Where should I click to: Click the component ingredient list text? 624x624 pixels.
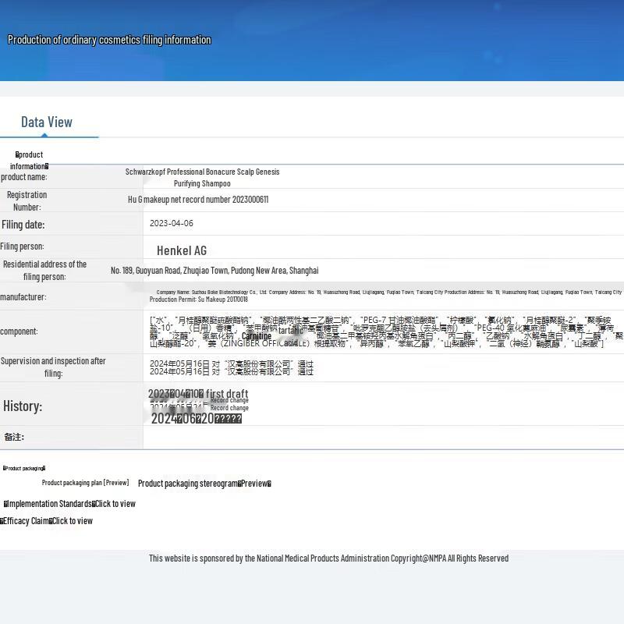(x=386, y=331)
